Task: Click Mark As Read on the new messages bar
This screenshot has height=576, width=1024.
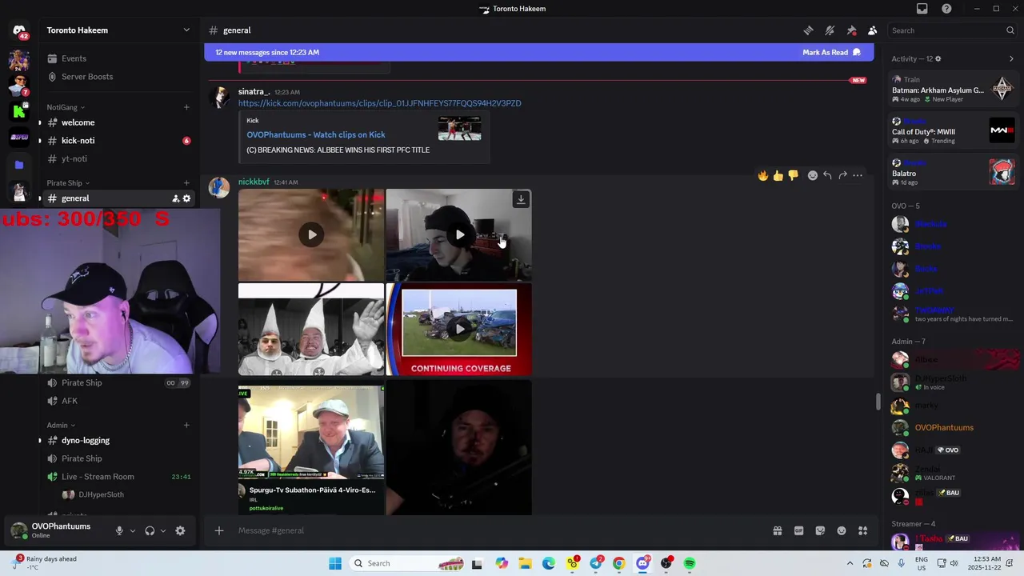Action: point(832,53)
